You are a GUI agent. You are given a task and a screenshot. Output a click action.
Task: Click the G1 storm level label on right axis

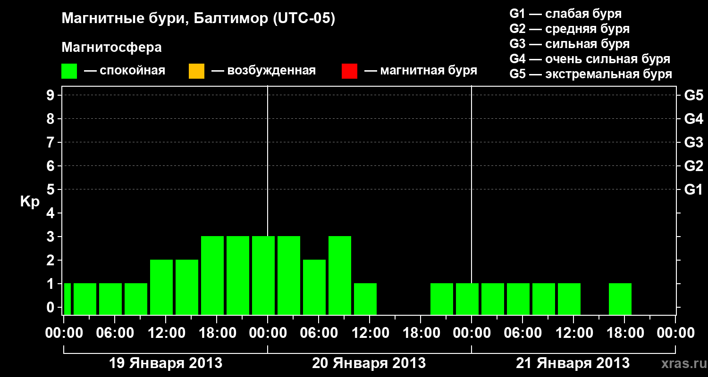pyautogui.click(x=693, y=190)
